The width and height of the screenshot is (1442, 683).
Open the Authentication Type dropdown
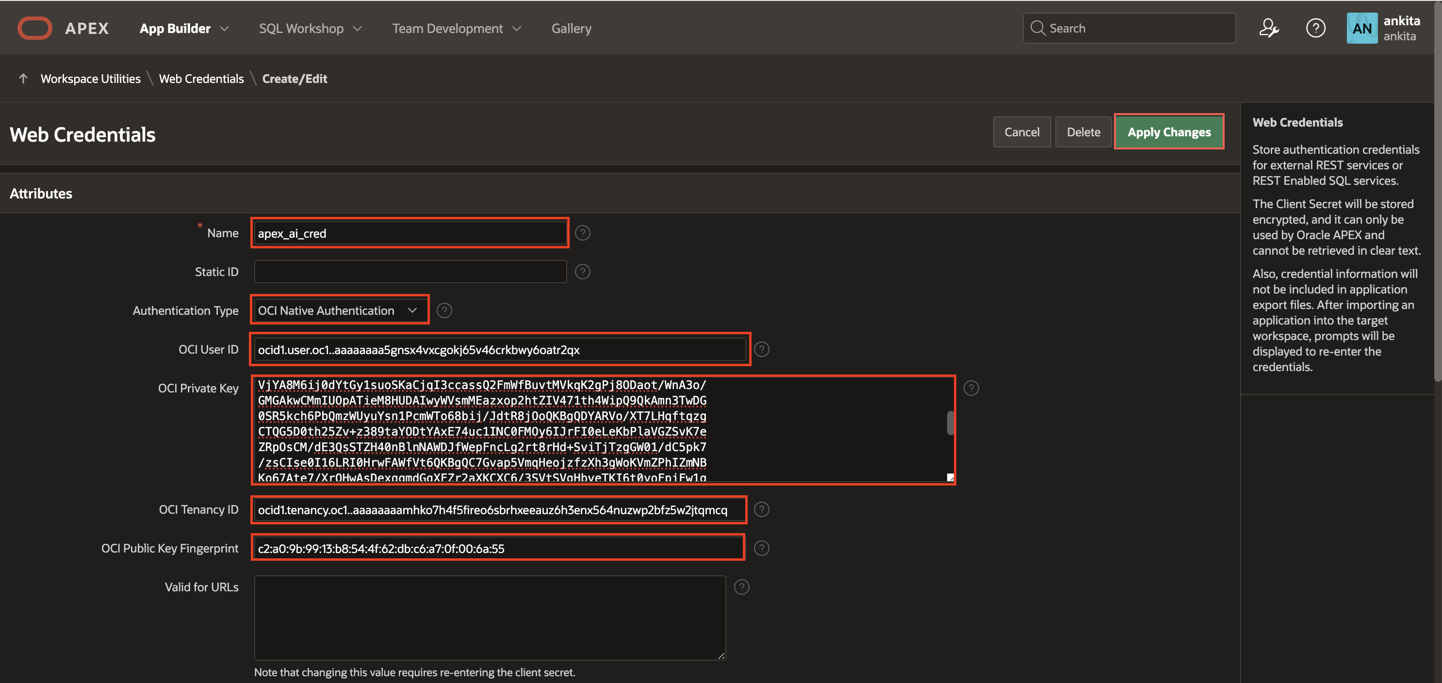[x=339, y=310]
